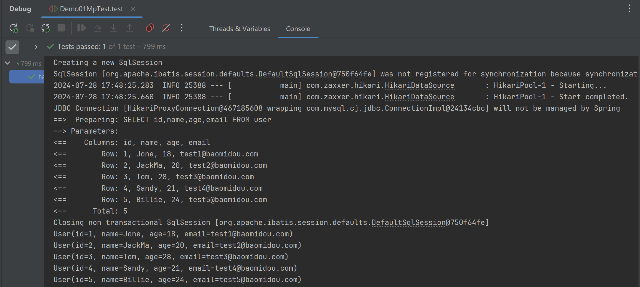
Task: Click the 'Creating a new SqlSession' line
Action: [x=108, y=63]
